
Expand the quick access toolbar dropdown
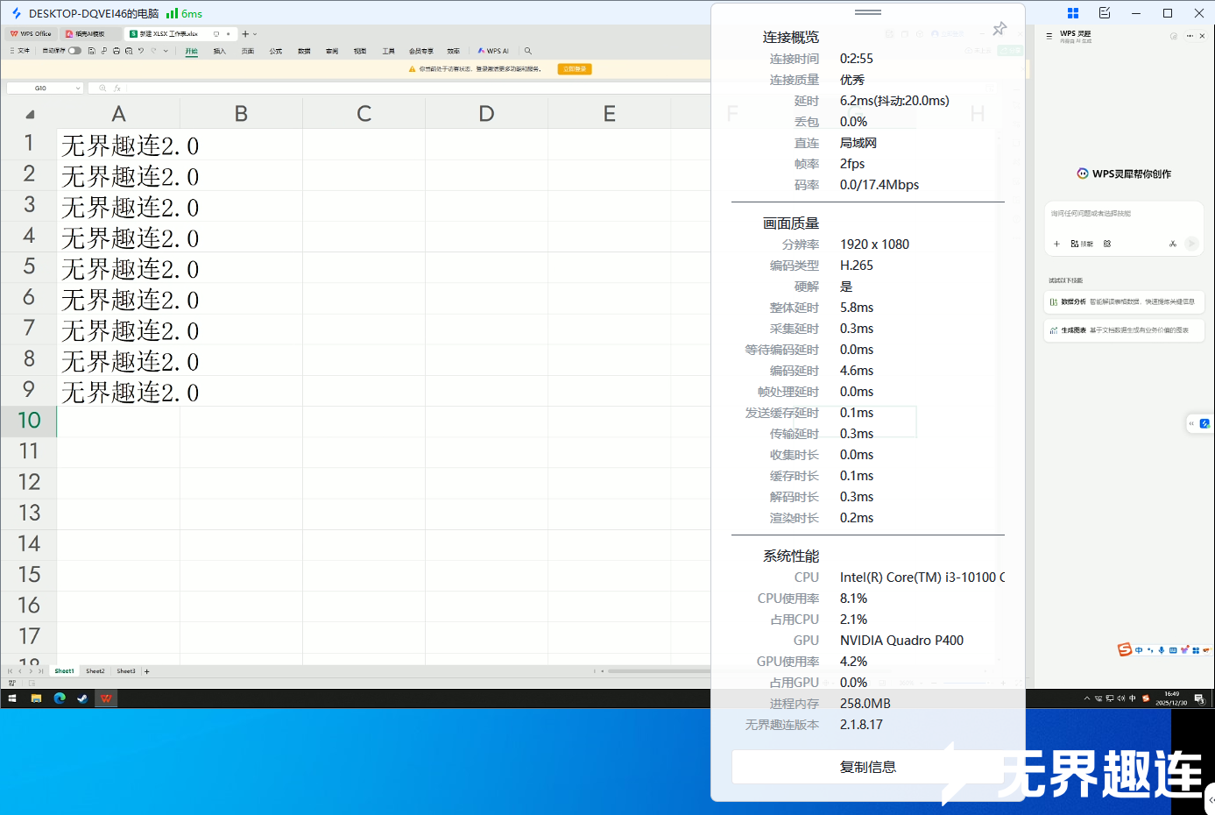tap(166, 51)
